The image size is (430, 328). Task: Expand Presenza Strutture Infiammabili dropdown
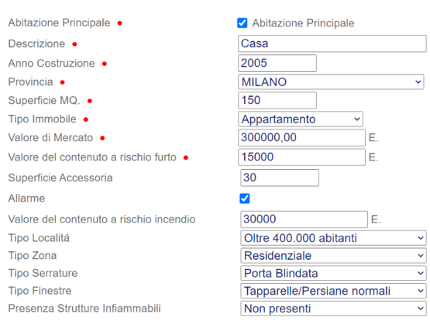point(333,309)
